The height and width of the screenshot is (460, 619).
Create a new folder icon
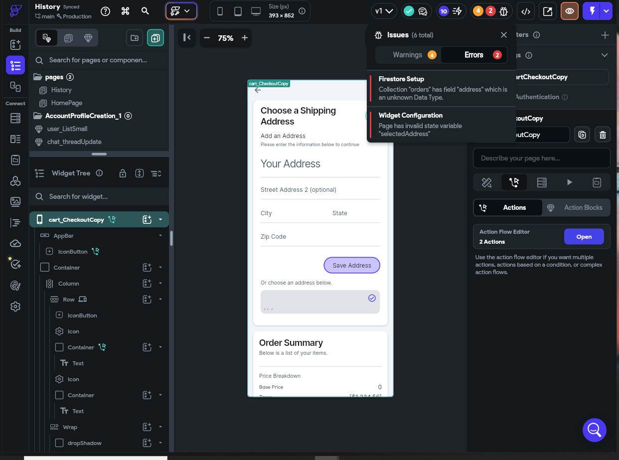[135, 38]
